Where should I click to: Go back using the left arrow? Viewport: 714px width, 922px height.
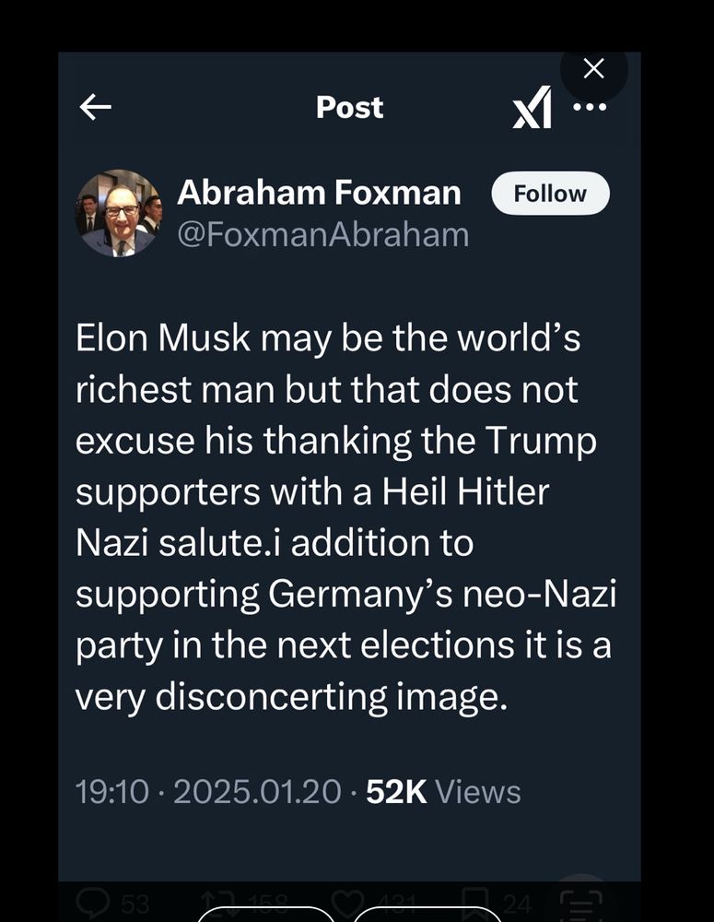pos(96,108)
